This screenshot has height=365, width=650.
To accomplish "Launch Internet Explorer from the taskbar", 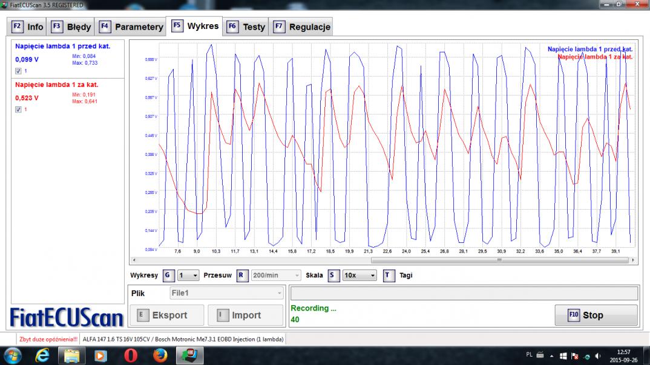I will (42, 356).
